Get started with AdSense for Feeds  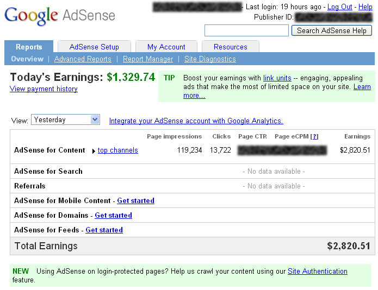[x=104, y=230]
